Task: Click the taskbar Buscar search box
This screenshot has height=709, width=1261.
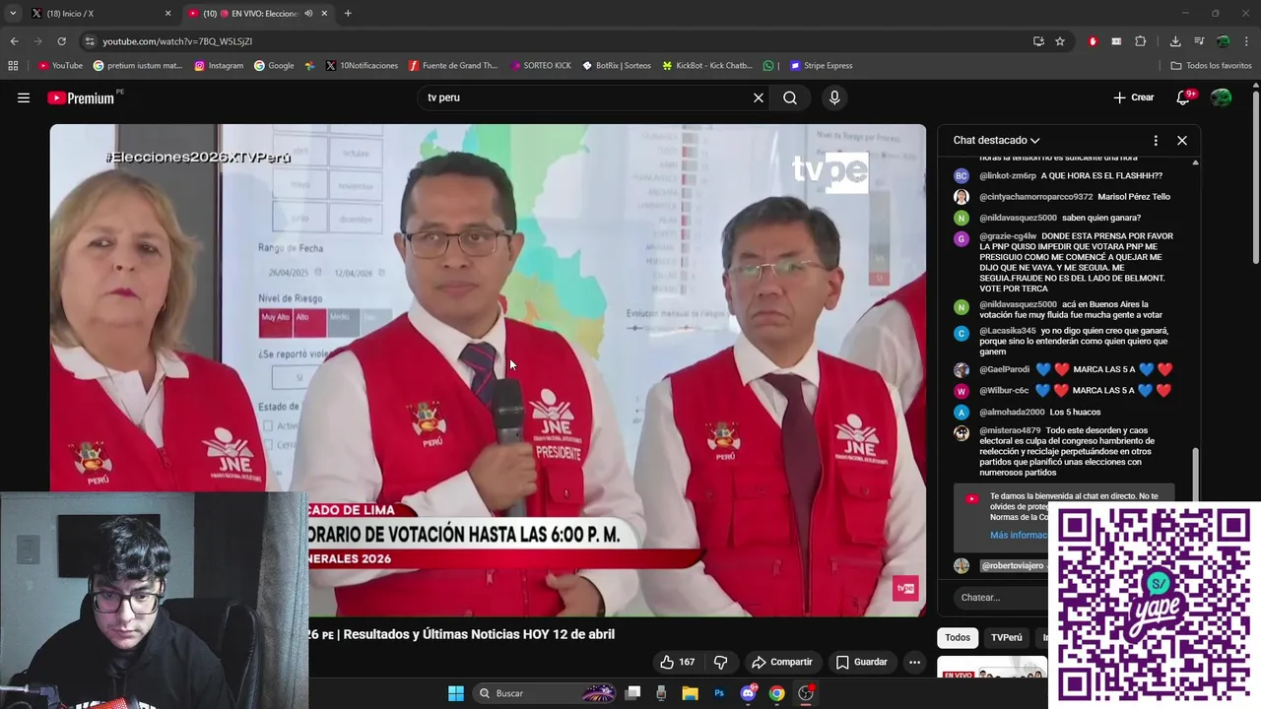Action: tap(545, 693)
